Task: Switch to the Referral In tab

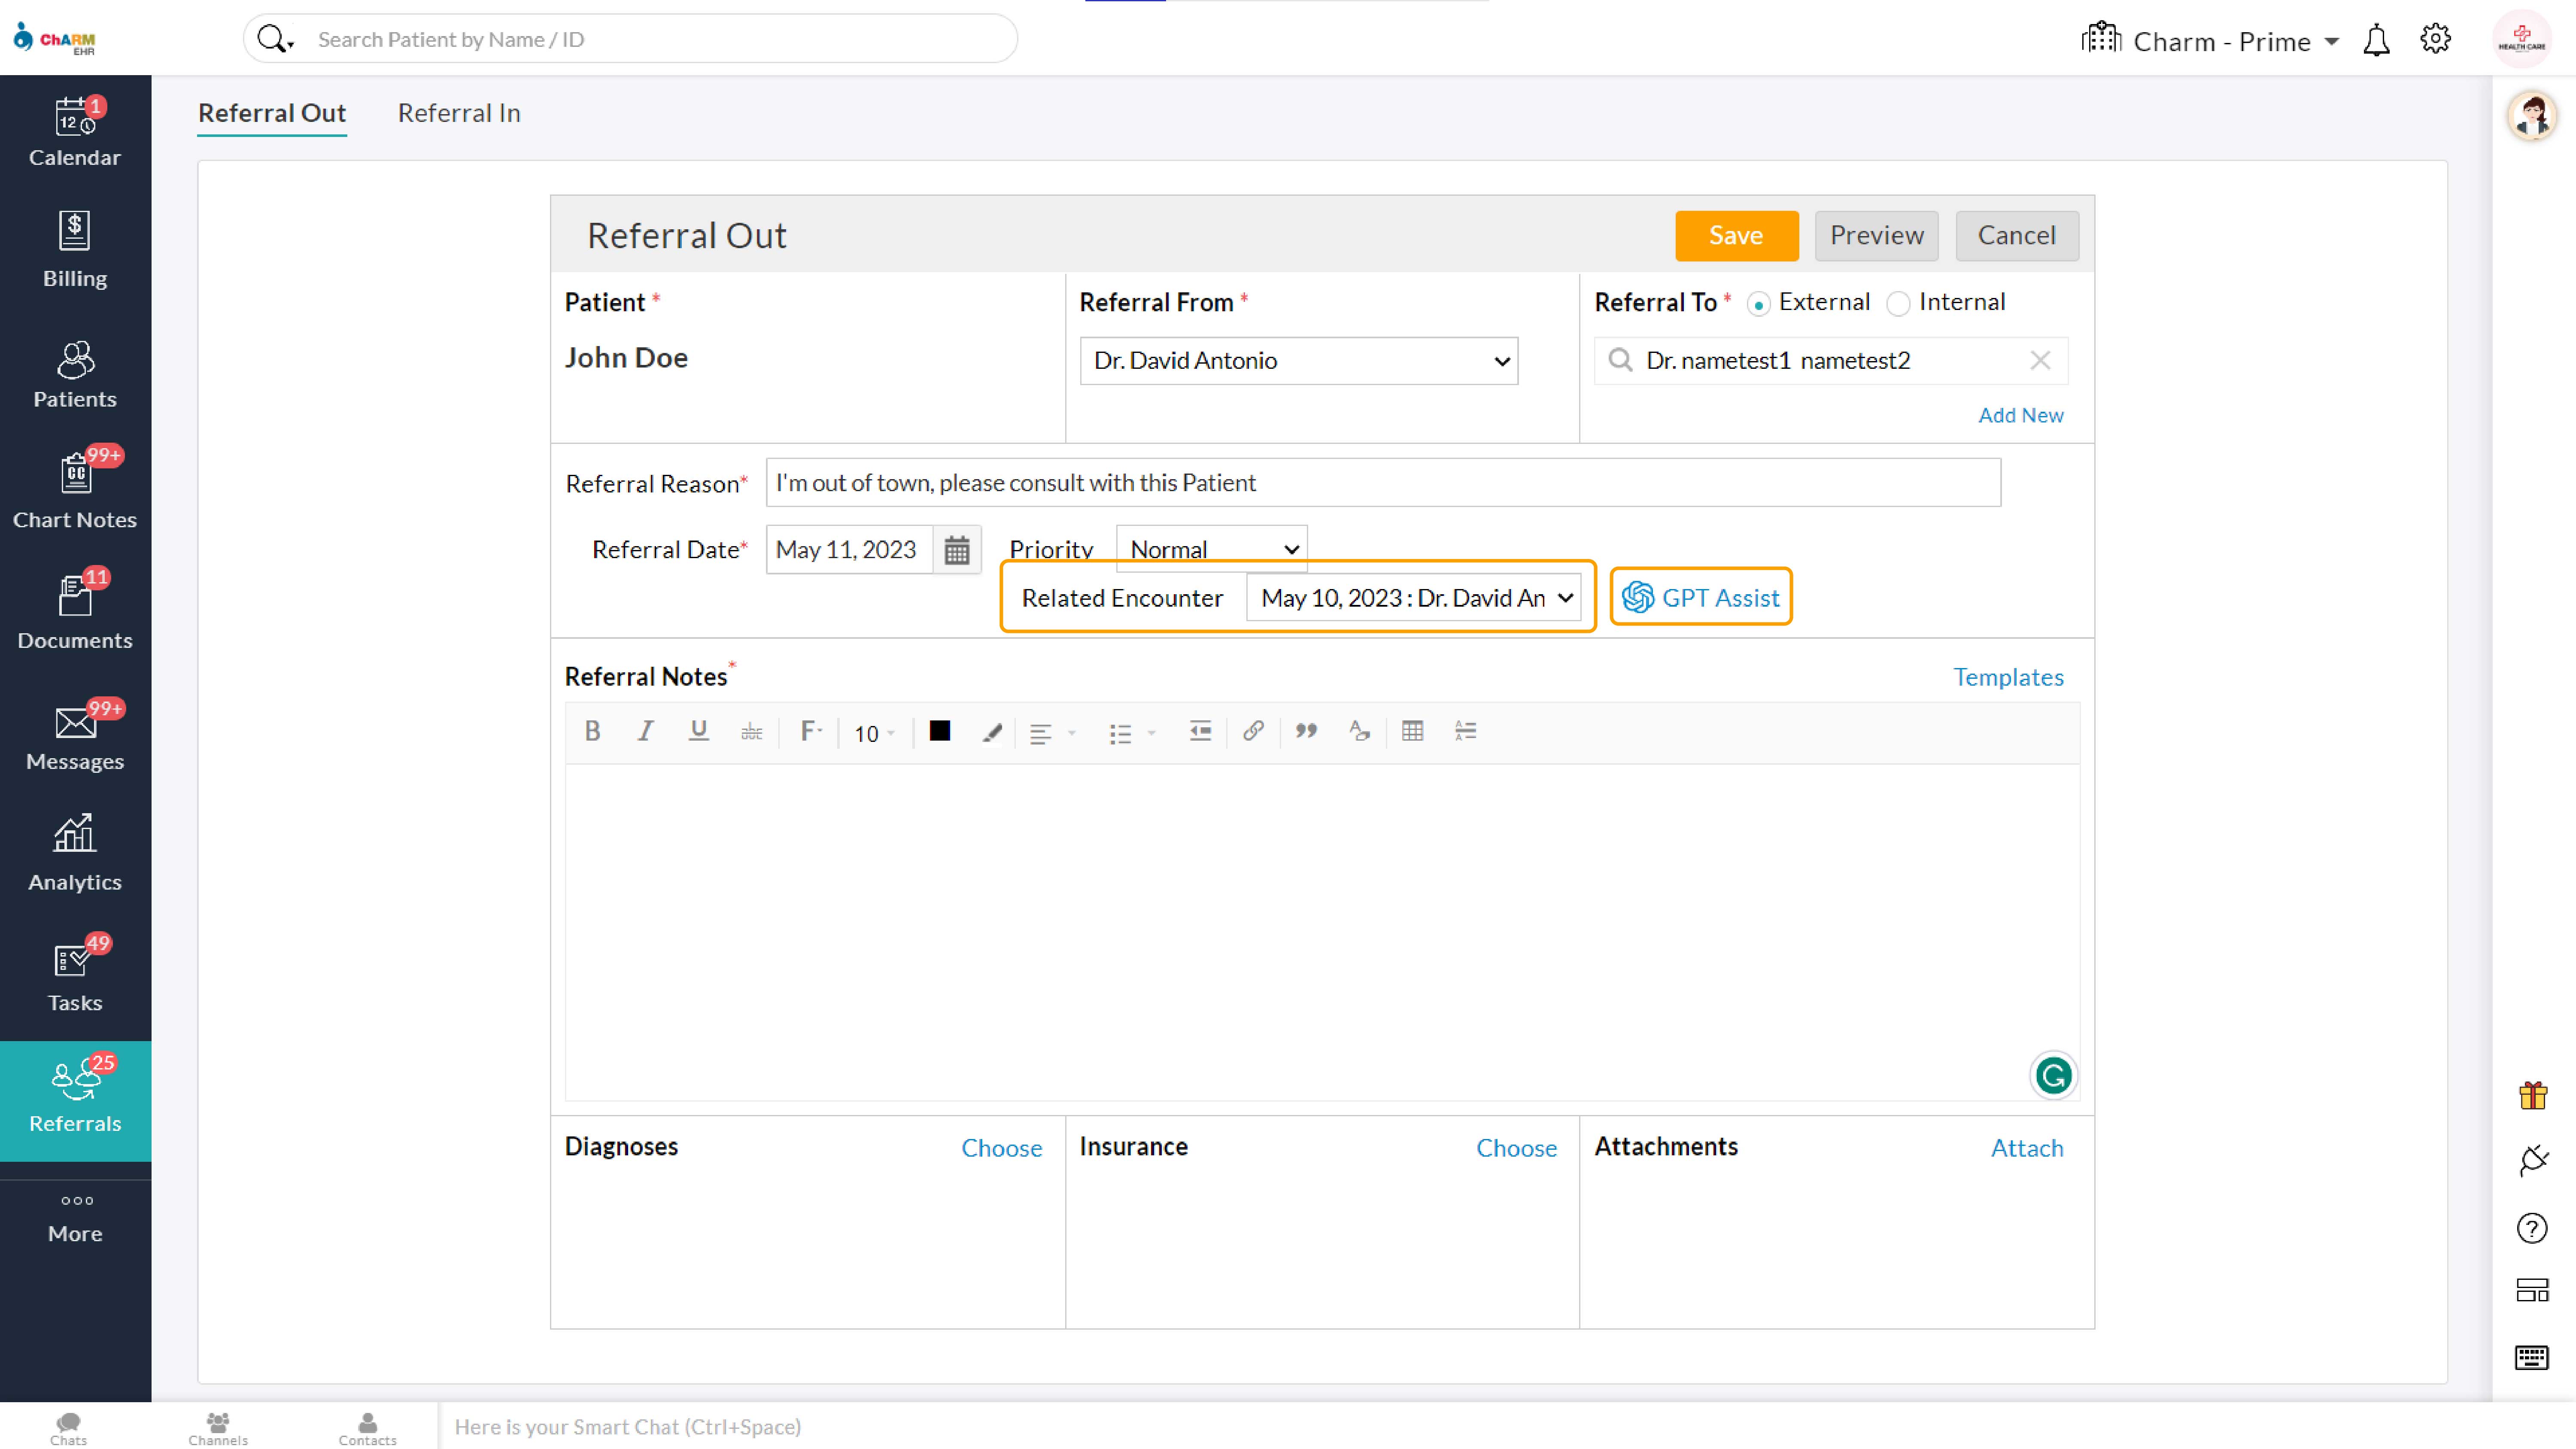Action: 459,113
